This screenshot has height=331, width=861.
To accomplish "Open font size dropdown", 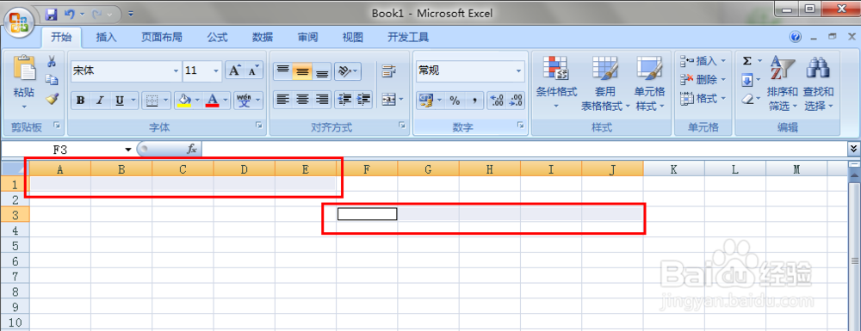I will [216, 71].
